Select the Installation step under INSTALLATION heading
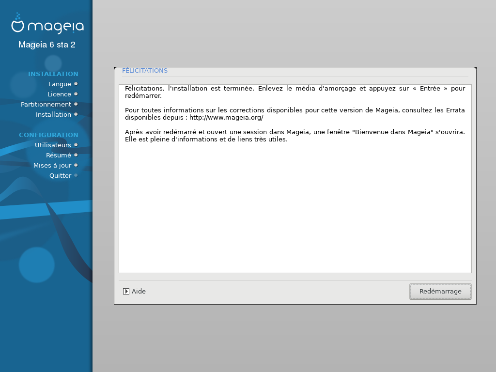496x372 pixels. coord(53,114)
